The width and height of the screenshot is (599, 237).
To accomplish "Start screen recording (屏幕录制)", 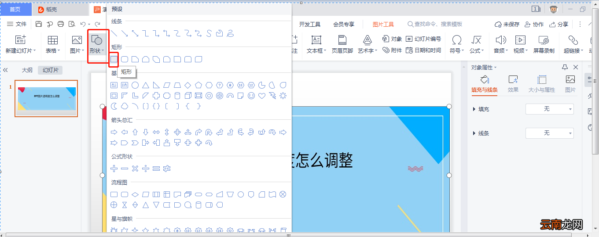I will tap(544, 45).
